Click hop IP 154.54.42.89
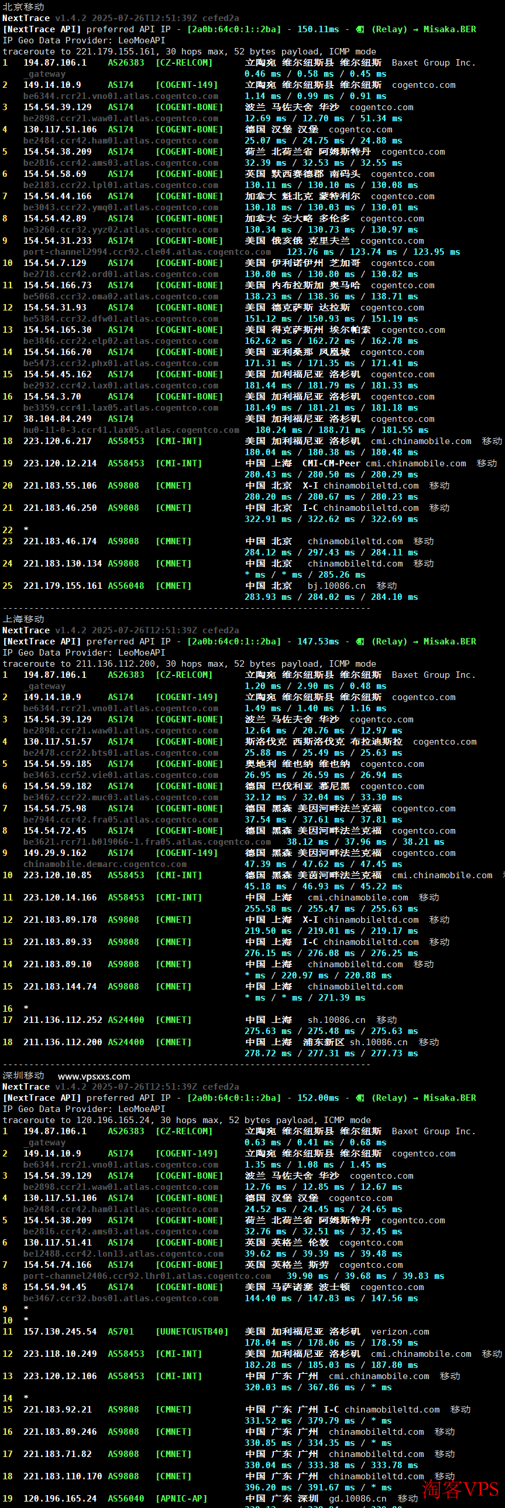This screenshot has height=1508, width=505. [54, 219]
